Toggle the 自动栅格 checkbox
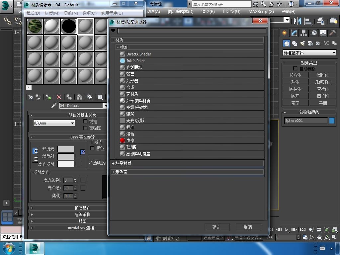 pos(295,68)
